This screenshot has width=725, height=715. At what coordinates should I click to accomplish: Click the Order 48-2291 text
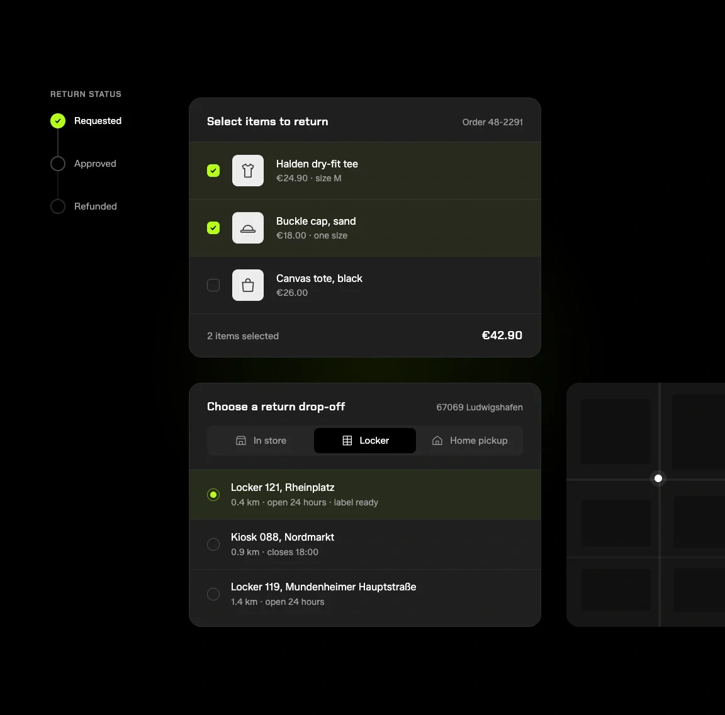(x=492, y=122)
